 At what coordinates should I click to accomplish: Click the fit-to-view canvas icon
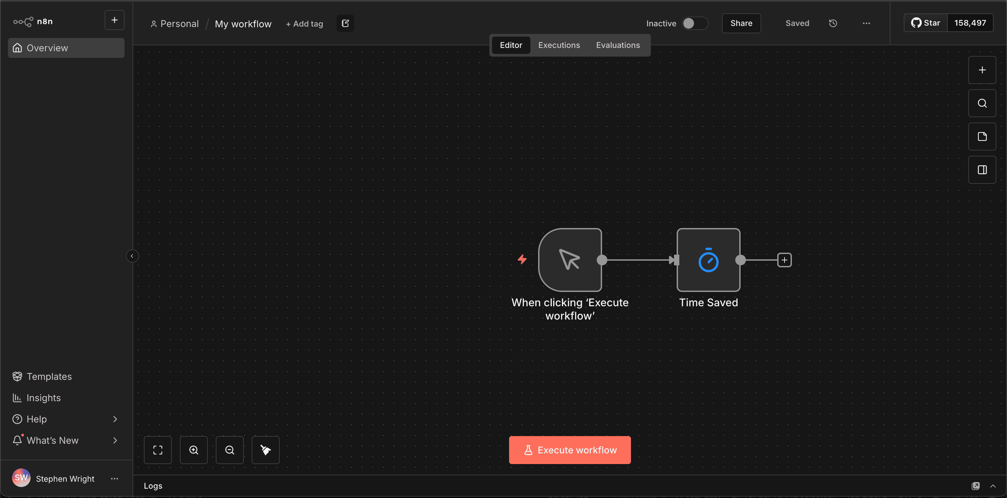point(158,450)
